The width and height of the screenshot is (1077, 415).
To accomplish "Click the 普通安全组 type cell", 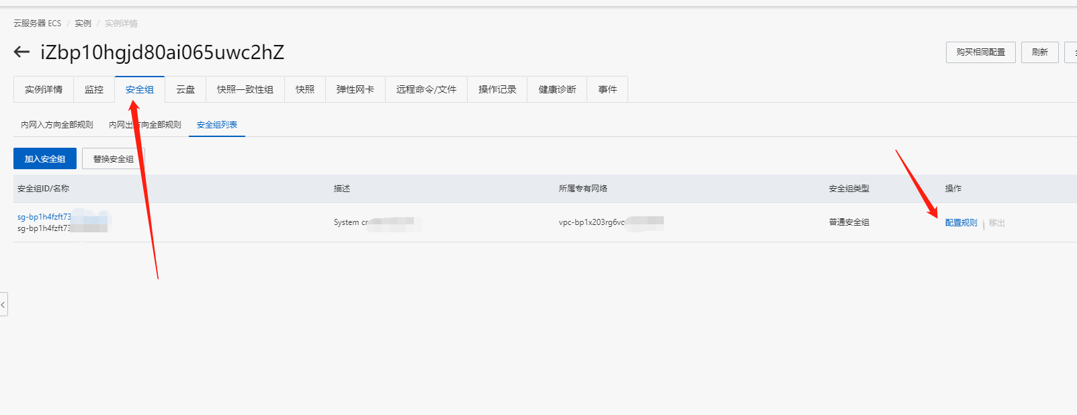I will pos(849,222).
